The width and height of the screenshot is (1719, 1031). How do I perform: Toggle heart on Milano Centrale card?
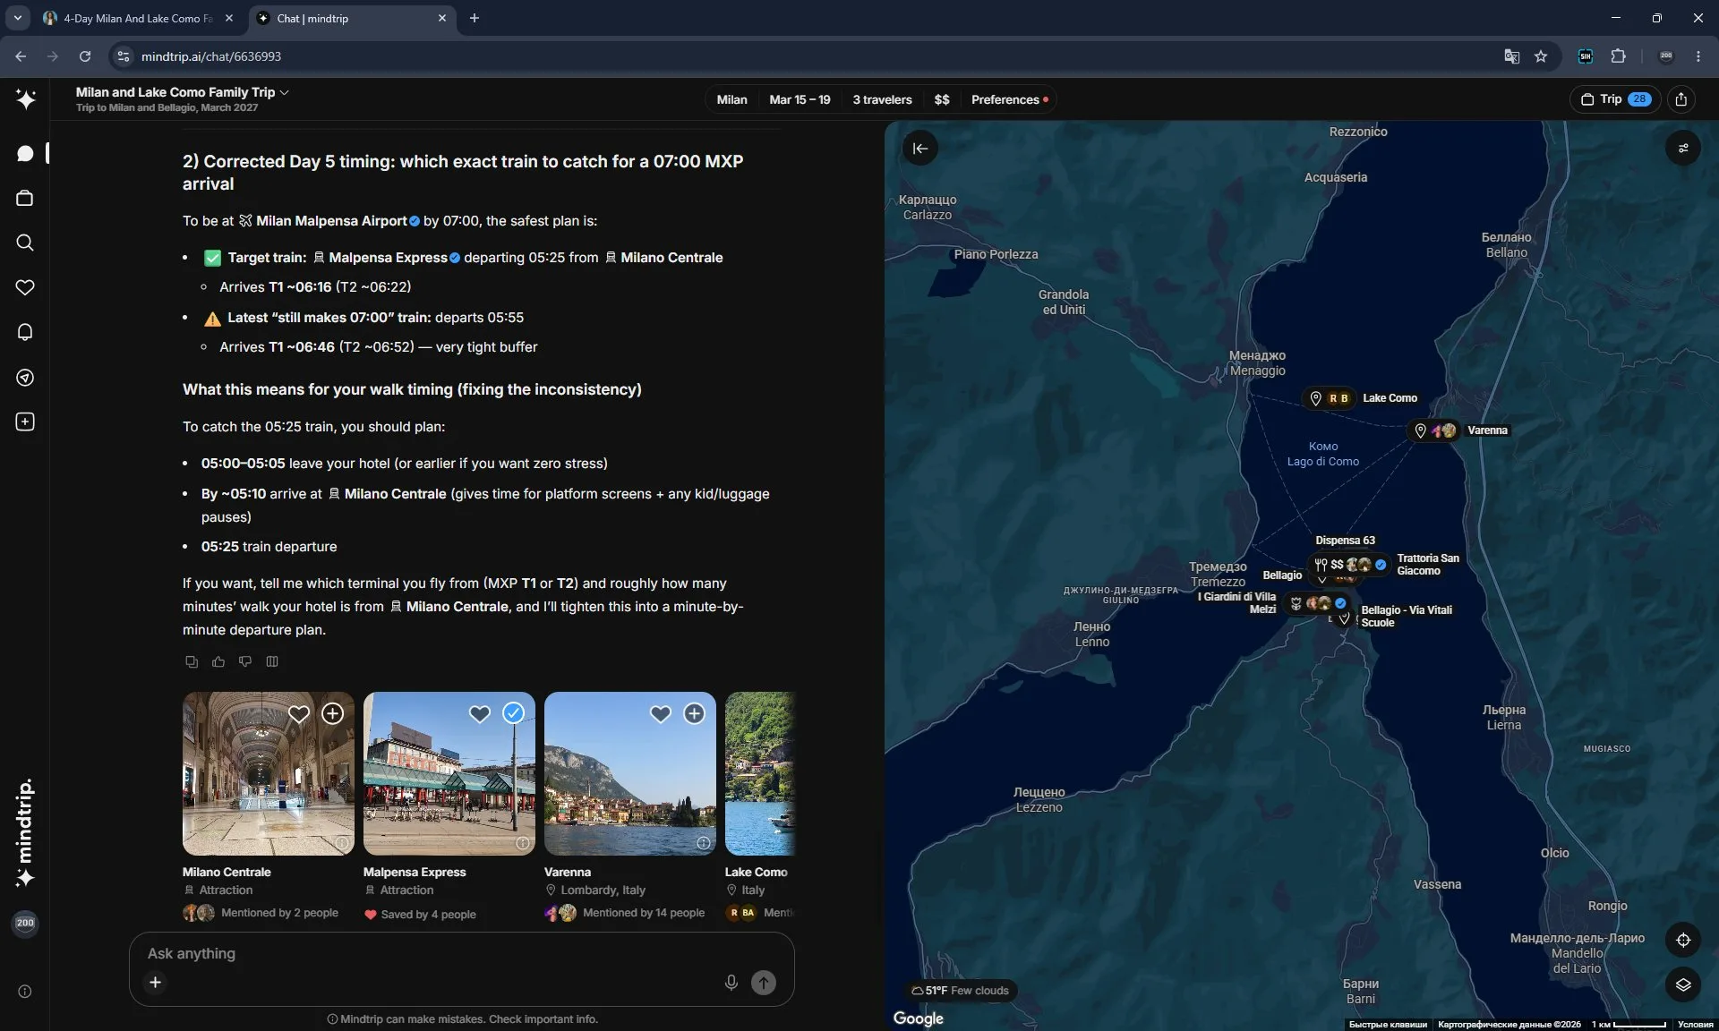tap(299, 713)
